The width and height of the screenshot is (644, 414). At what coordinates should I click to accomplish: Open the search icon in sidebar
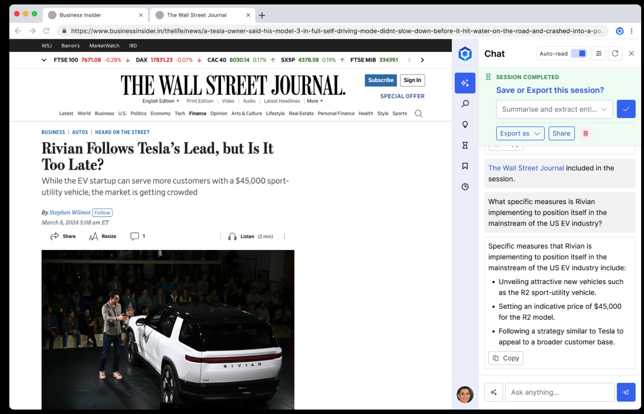point(465,104)
